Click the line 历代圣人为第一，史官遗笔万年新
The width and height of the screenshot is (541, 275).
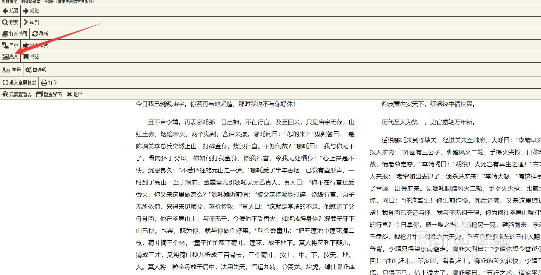pyautogui.click(x=429, y=122)
